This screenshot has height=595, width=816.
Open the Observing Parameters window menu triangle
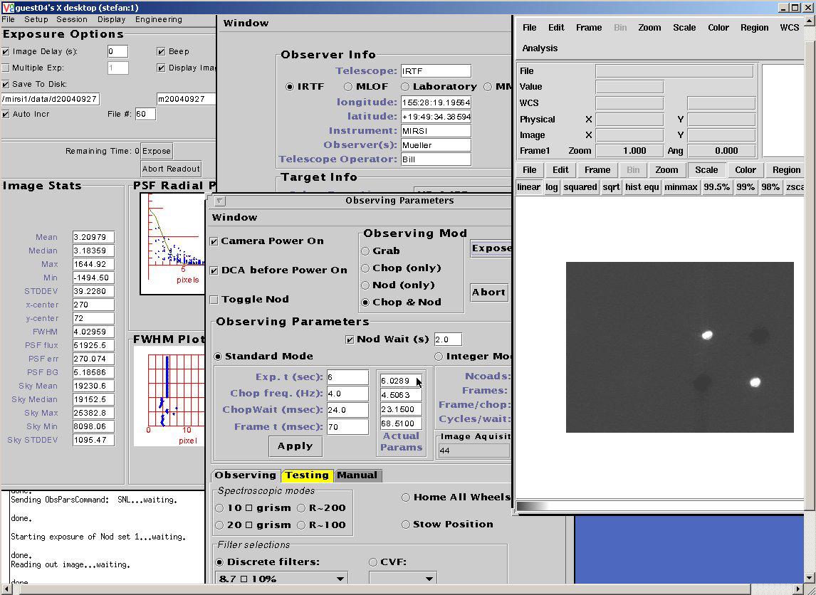pyautogui.click(x=219, y=201)
